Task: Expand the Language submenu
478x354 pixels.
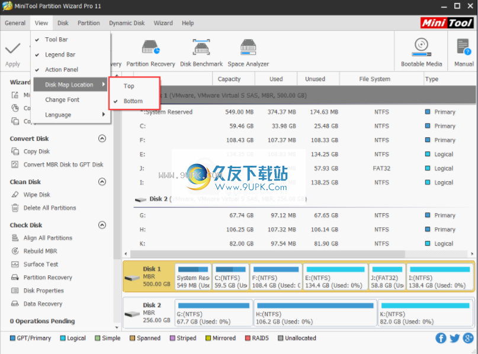Action: (72, 115)
